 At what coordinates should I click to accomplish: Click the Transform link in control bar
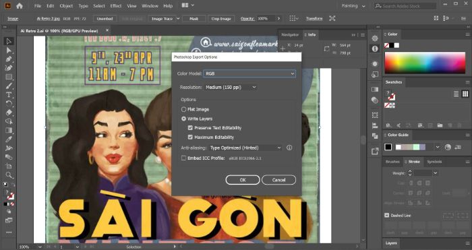(314, 19)
